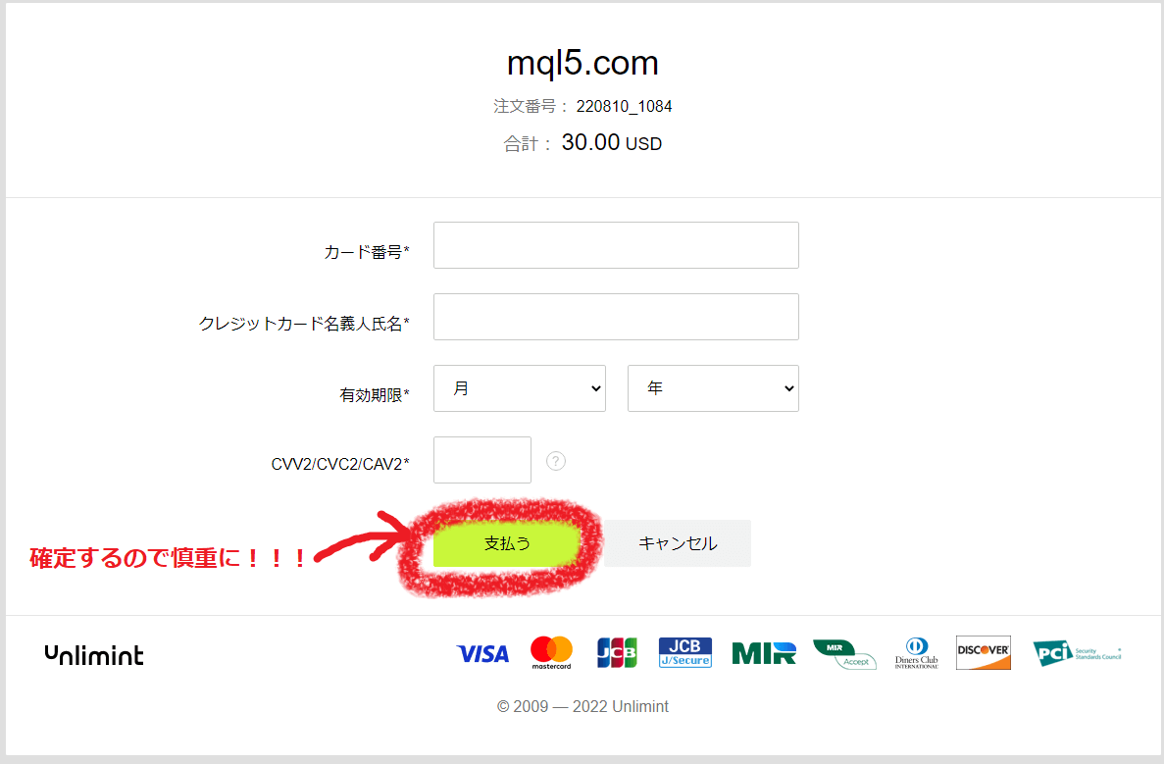Image resolution: width=1164 pixels, height=764 pixels.
Task: Click the order number 220810_1084 text
Action: (x=625, y=106)
